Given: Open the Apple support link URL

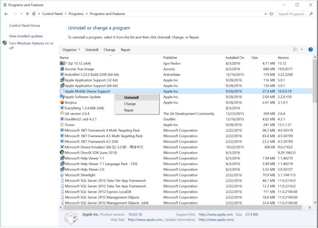Looking at the screenshot, I should 216,214.
